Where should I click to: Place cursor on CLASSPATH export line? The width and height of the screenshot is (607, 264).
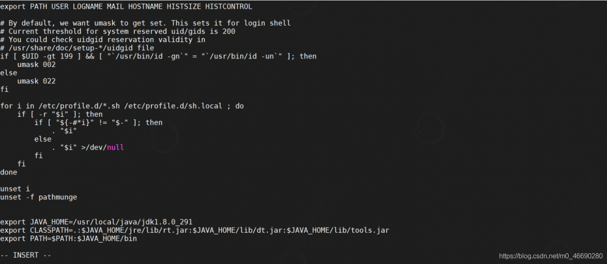pyautogui.click(x=195, y=230)
